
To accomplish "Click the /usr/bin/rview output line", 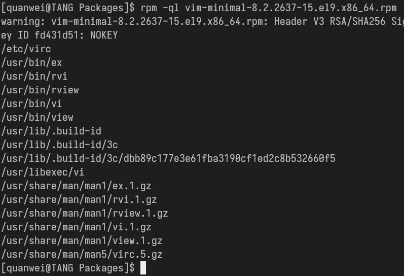I will (40, 90).
